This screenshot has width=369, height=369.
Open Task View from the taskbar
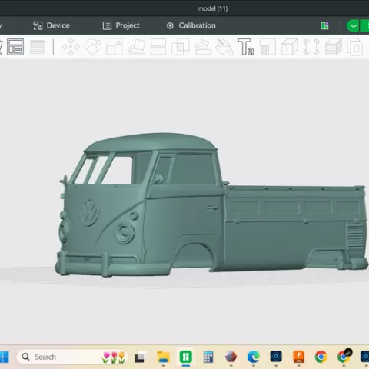139,357
